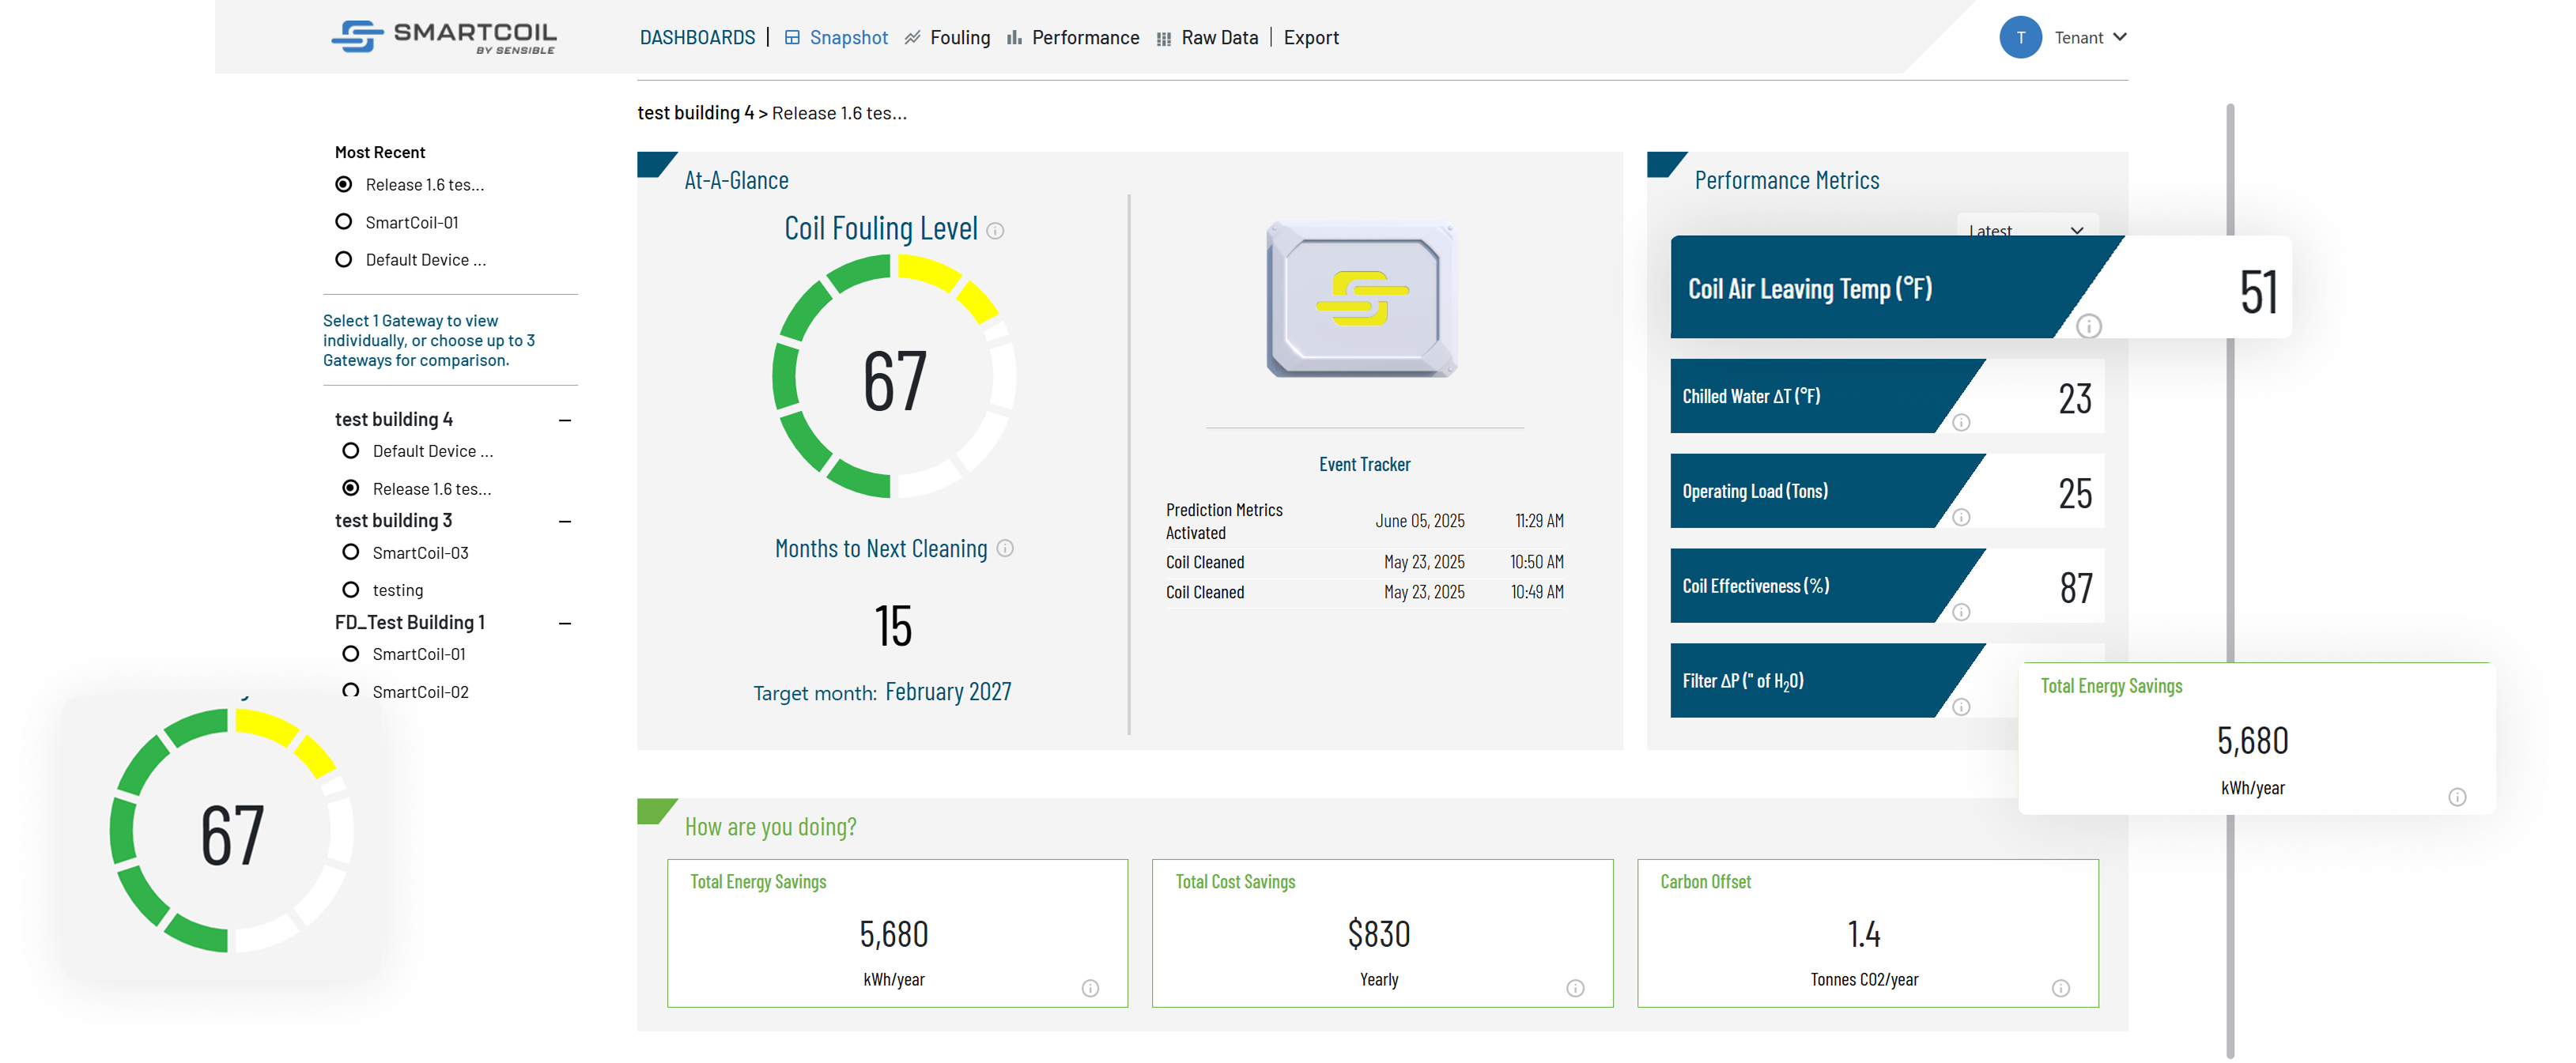The width and height of the screenshot is (2576, 1063).
Task: Collapse the test building 4 group
Action: pyautogui.click(x=565, y=420)
